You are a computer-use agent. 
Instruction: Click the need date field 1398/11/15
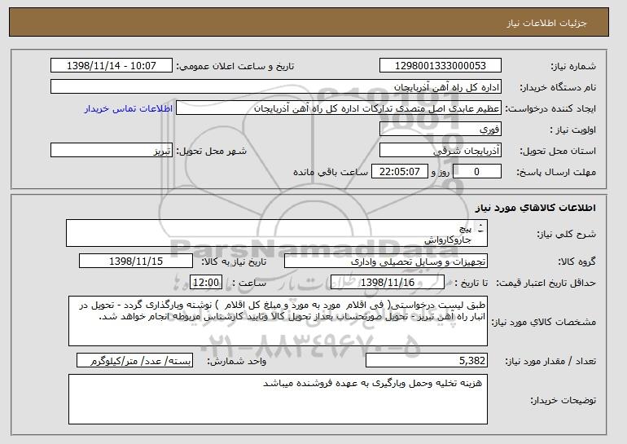tap(136, 262)
